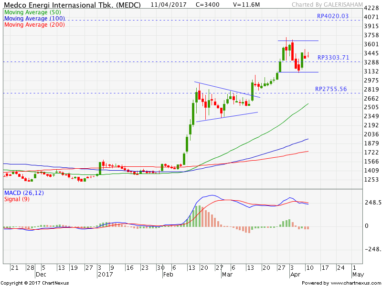Select the RP2755.56 price level label
The image size is (382, 286).
pos(330,89)
